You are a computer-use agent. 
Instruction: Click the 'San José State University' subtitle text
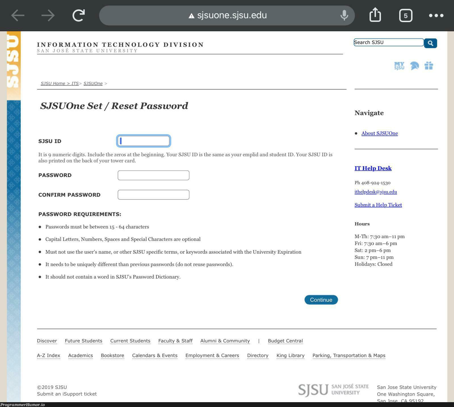click(87, 51)
